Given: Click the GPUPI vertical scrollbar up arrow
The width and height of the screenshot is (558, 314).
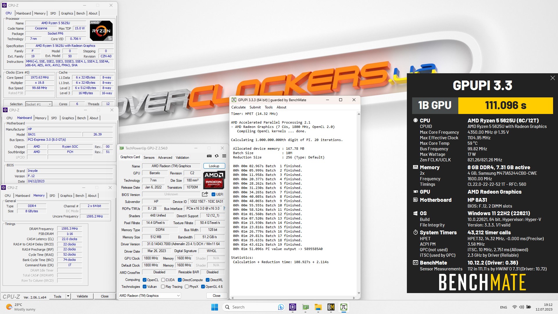Looking at the screenshot, I should 359,114.
